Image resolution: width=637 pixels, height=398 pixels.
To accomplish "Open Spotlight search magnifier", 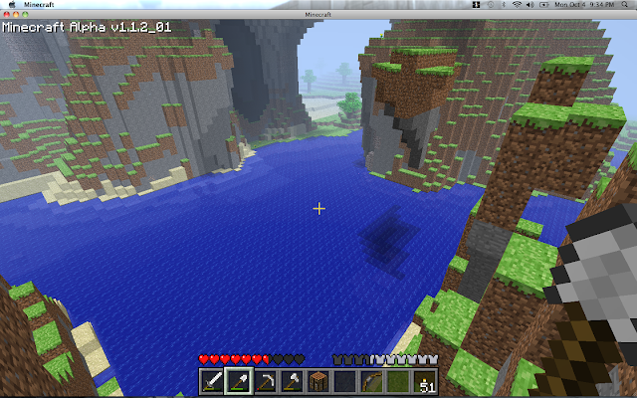I will pyautogui.click(x=625, y=4).
